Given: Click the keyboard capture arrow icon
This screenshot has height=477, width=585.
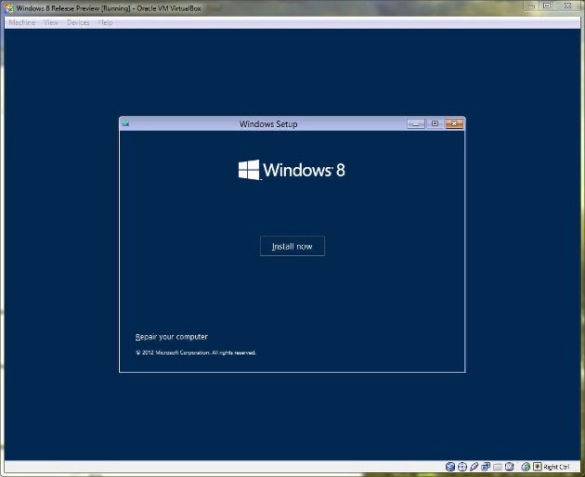Looking at the screenshot, I should 538,467.
